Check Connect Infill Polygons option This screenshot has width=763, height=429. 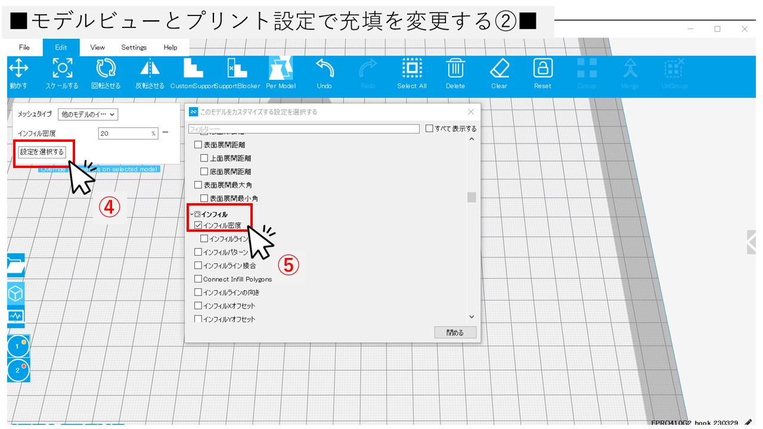coord(198,279)
